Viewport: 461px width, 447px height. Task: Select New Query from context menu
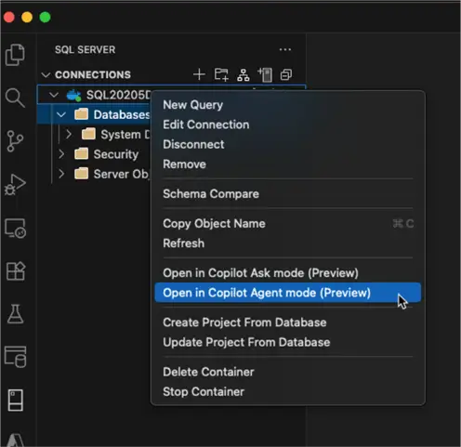288,105
